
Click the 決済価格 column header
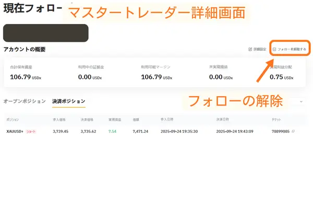[x=87, y=120]
